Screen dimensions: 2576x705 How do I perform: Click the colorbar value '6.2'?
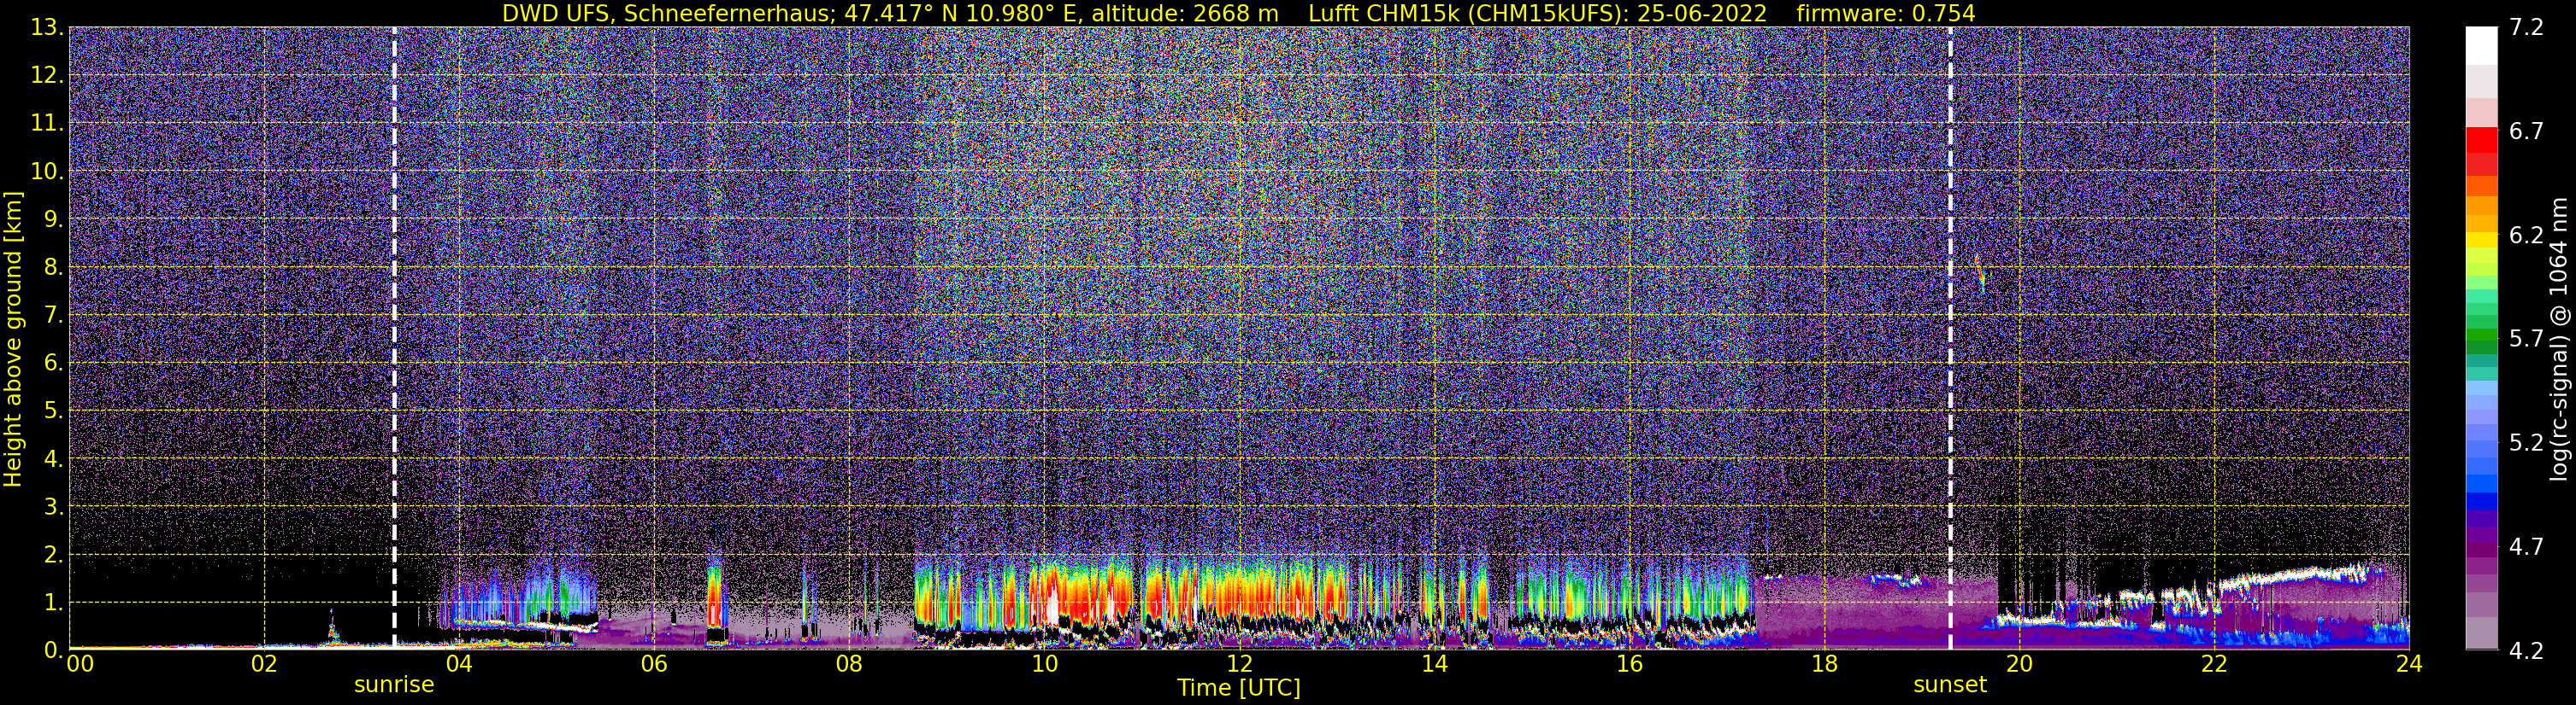[x=2526, y=236]
